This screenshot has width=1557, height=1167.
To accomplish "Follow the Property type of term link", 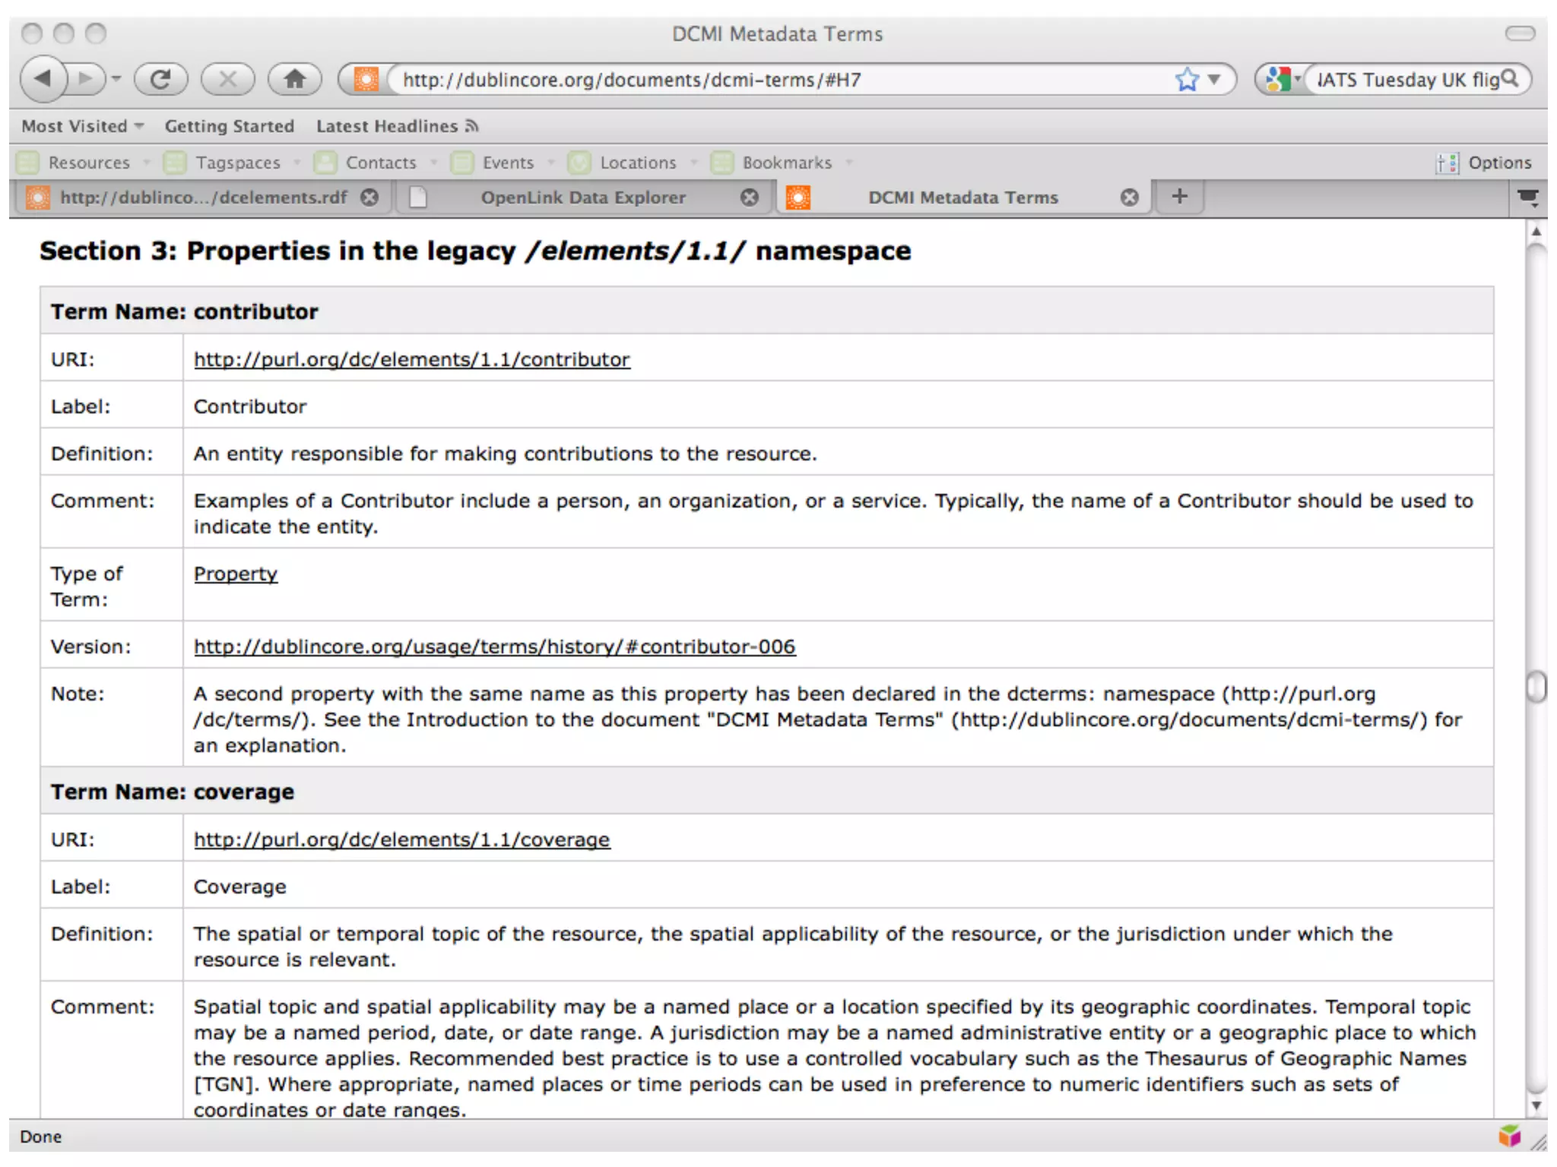I will click(235, 574).
